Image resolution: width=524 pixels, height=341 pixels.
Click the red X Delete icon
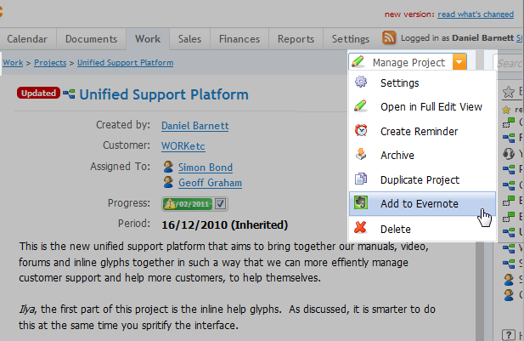(361, 229)
